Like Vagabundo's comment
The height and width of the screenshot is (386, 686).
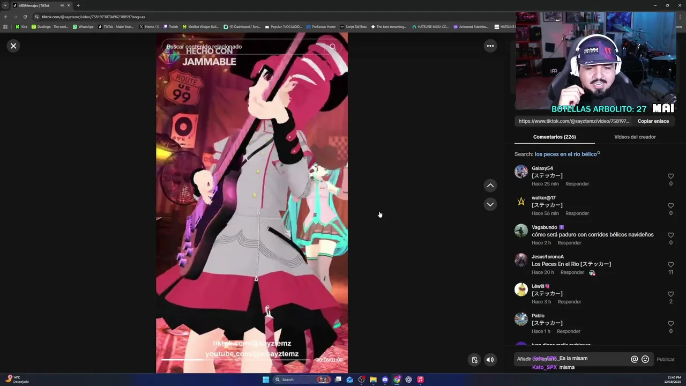pyautogui.click(x=670, y=235)
